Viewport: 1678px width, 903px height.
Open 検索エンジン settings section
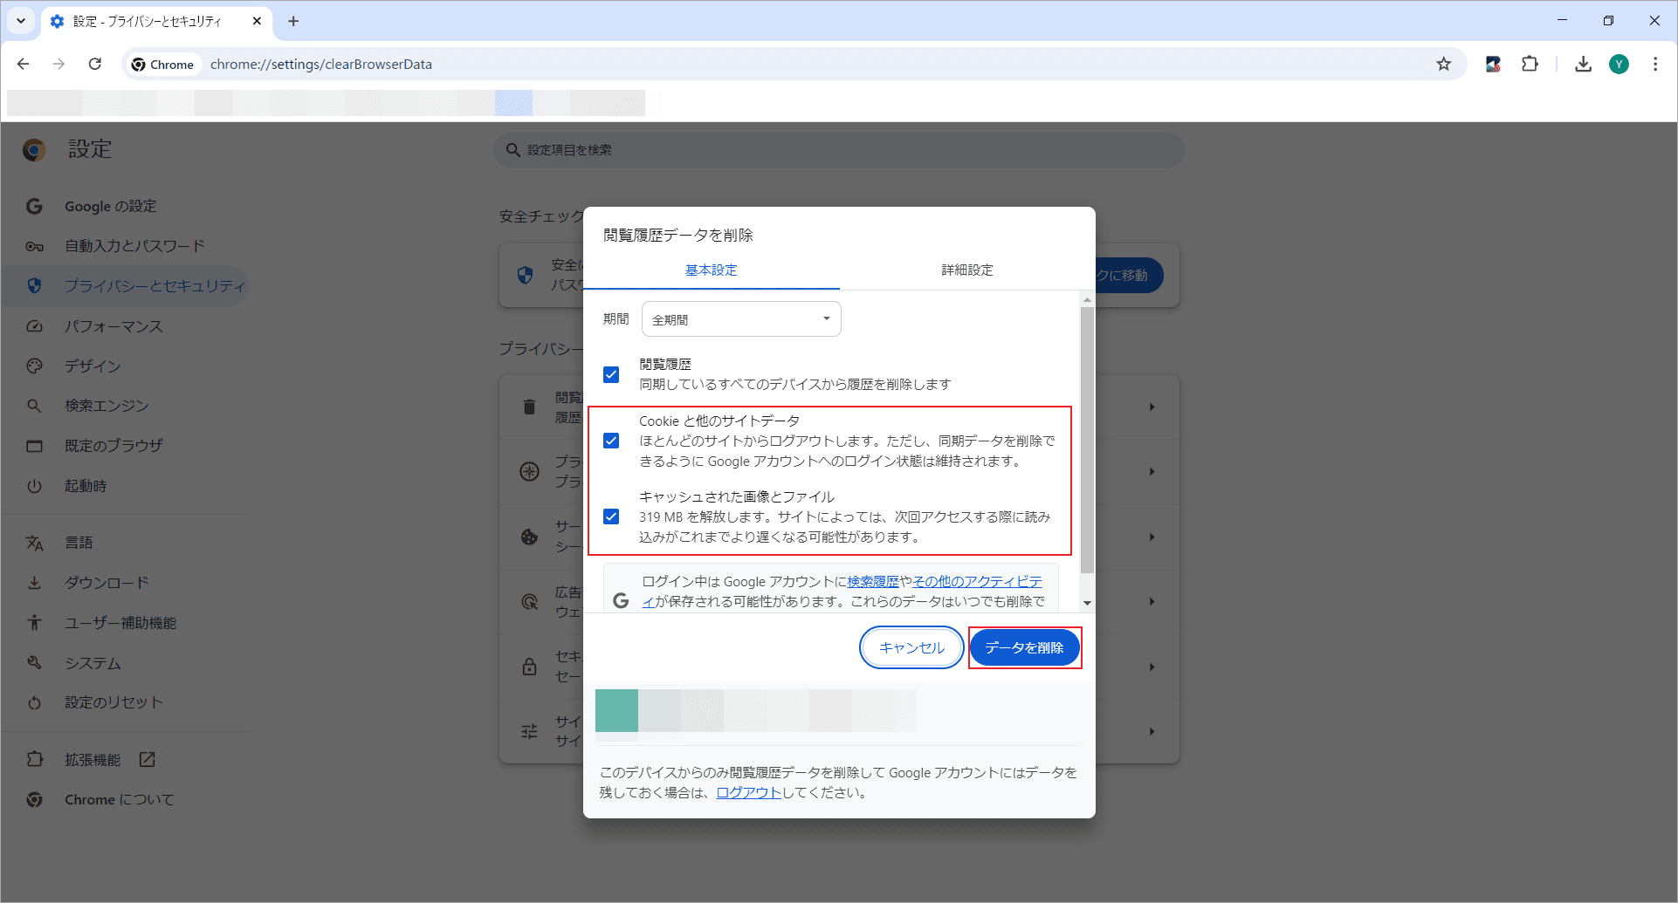[x=107, y=406]
